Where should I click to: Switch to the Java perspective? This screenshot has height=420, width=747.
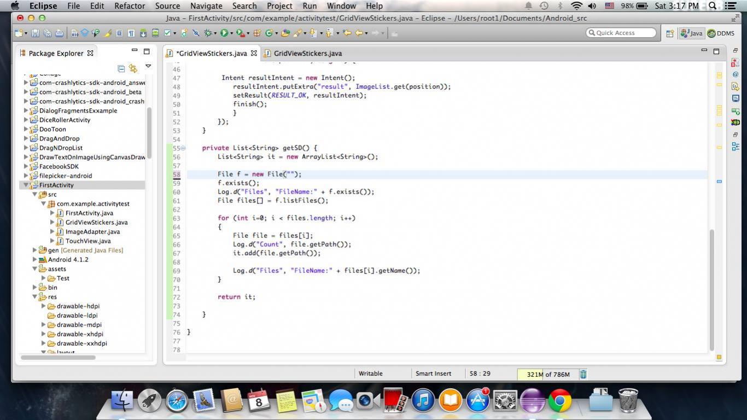pyautogui.click(x=691, y=33)
